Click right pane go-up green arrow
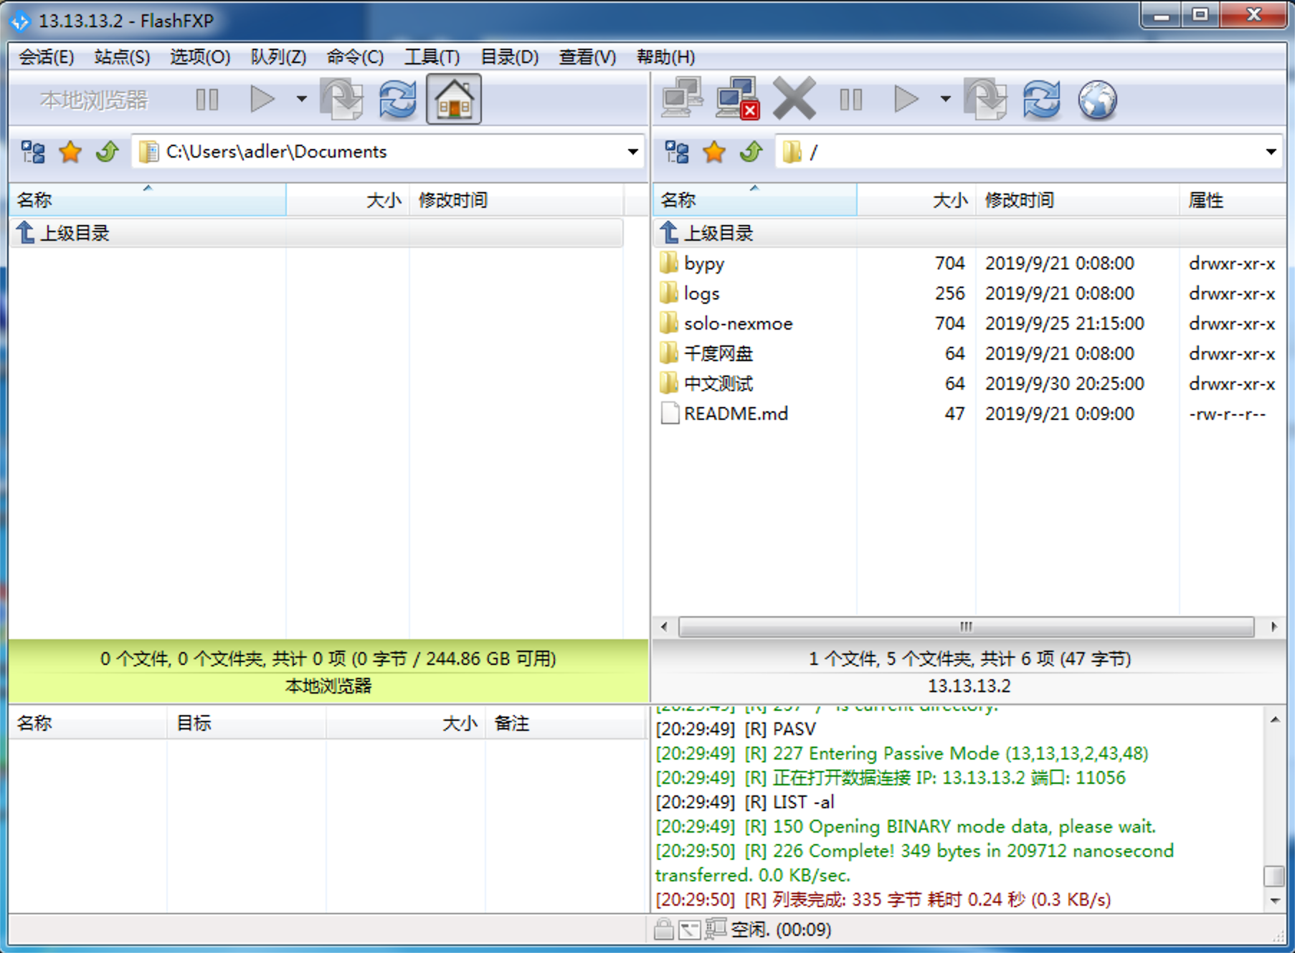This screenshot has width=1295, height=953. 751,152
